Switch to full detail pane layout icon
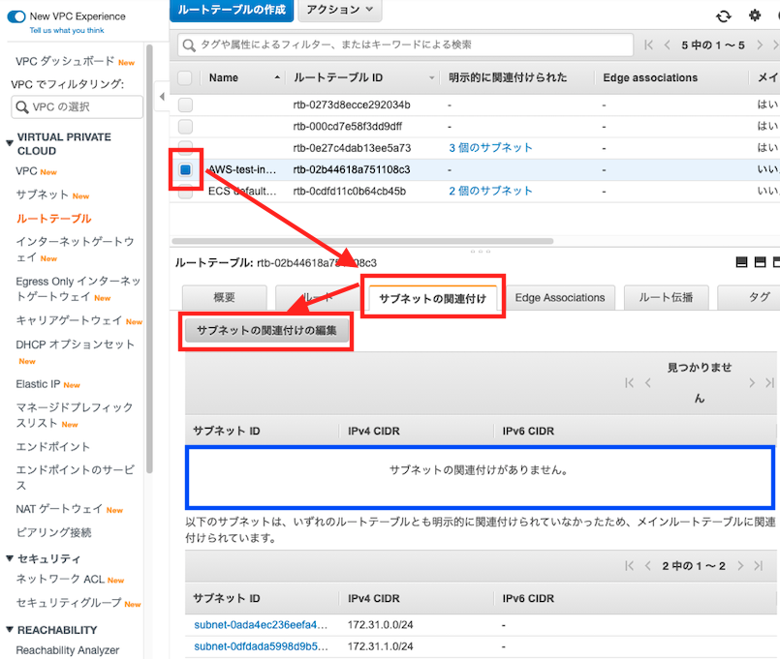The height and width of the screenshot is (659, 780). point(741,262)
